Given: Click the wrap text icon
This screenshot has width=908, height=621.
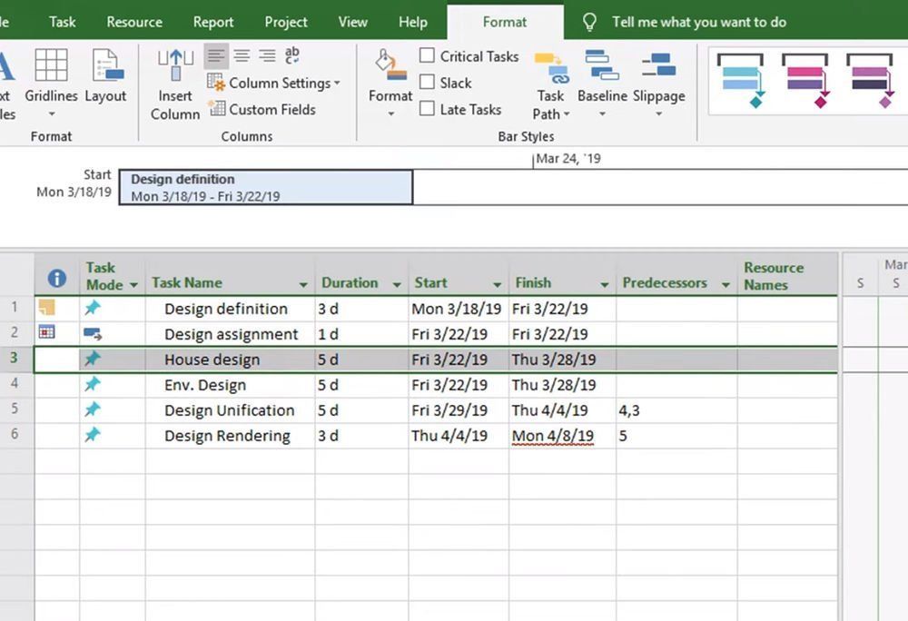Looking at the screenshot, I should pyautogui.click(x=292, y=56).
